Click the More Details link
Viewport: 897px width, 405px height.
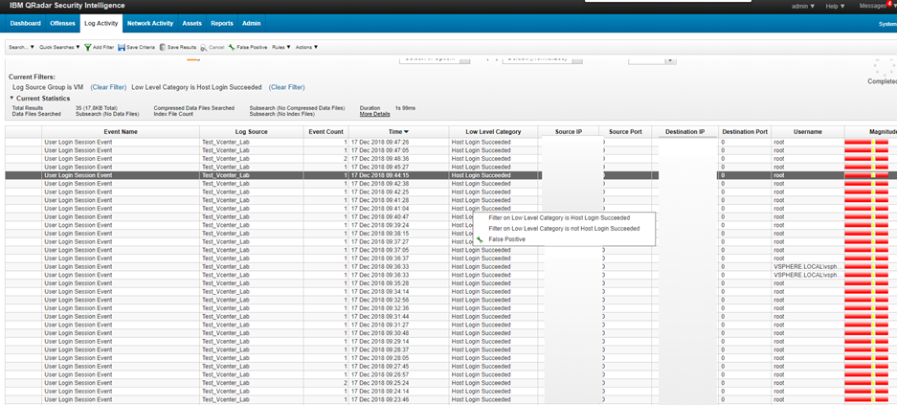coord(374,114)
